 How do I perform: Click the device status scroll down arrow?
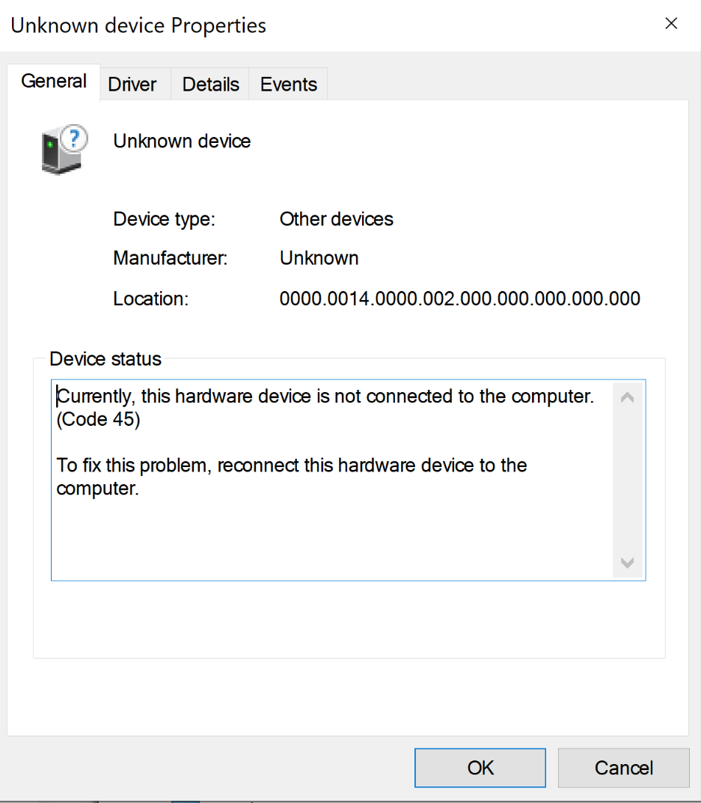click(x=627, y=563)
